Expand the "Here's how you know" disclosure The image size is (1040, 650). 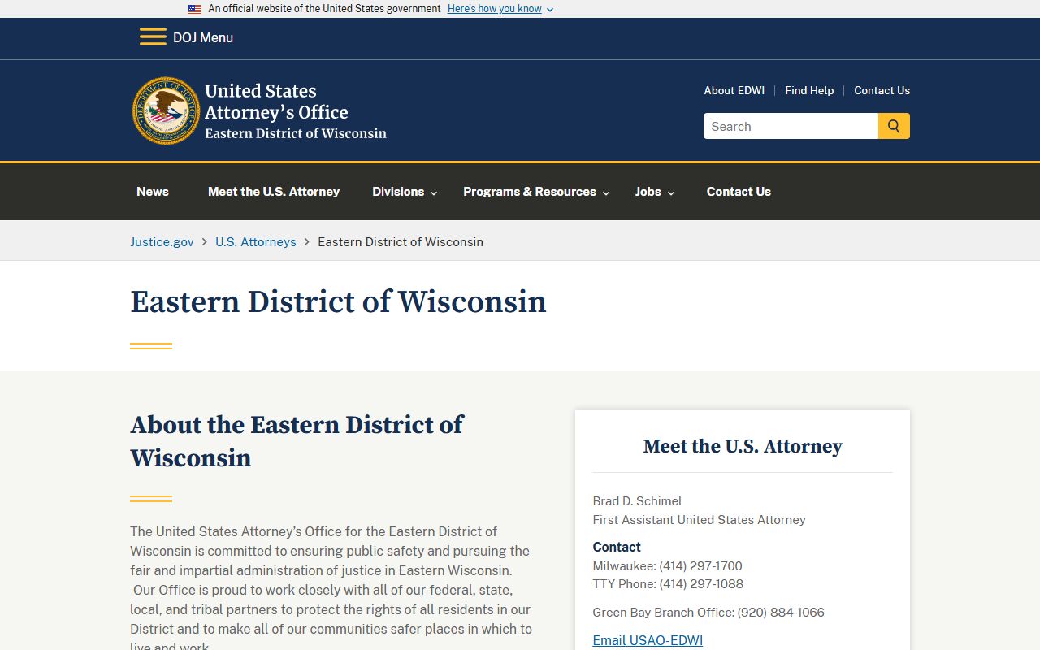500,9
